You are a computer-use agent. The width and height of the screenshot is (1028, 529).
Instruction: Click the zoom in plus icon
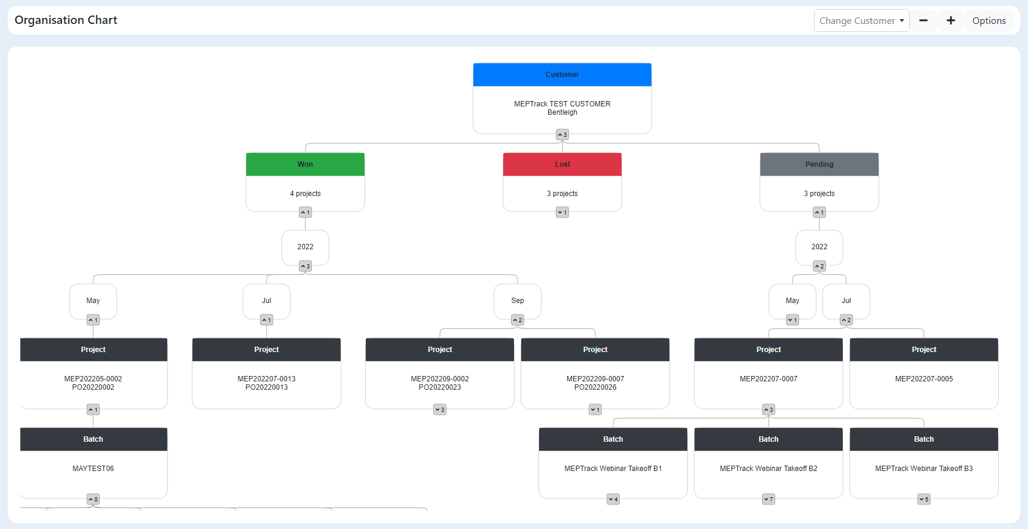click(x=950, y=20)
